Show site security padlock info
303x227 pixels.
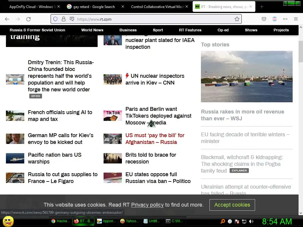64,19
